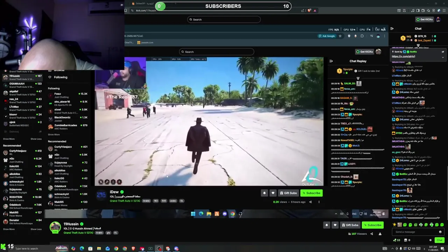Open the jooooov.com bookmark

pyautogui.click(x=146, y=43)
